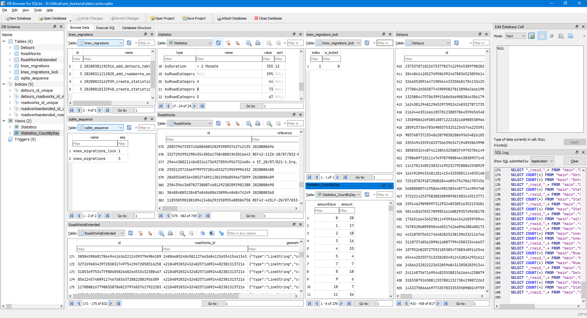Open the Tools menu
This screenshot has width=587, height=318.
click(x=38, y=10)
